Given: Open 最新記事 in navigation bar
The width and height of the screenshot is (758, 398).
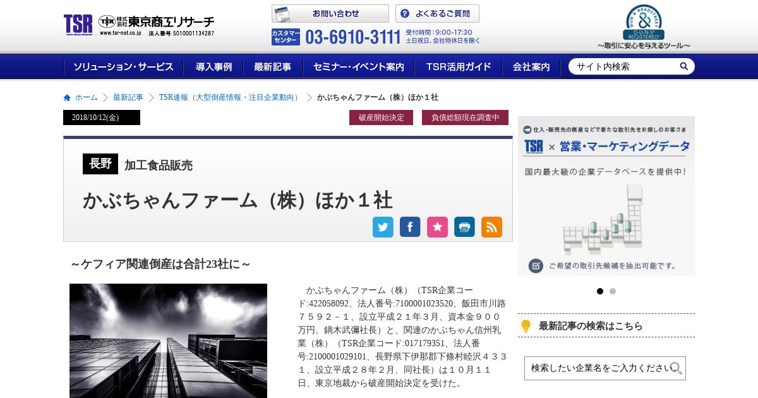Looking at the screenshot, I should tap(272, 67).
